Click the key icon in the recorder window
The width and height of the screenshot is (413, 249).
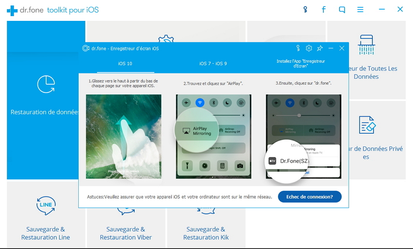pos(298,48)
